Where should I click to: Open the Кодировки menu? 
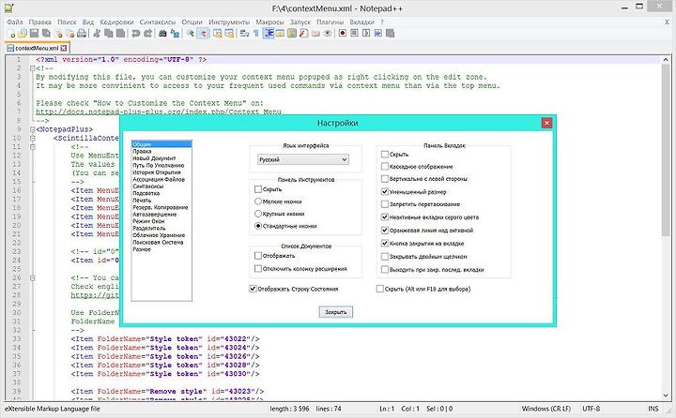click(116, 22)
